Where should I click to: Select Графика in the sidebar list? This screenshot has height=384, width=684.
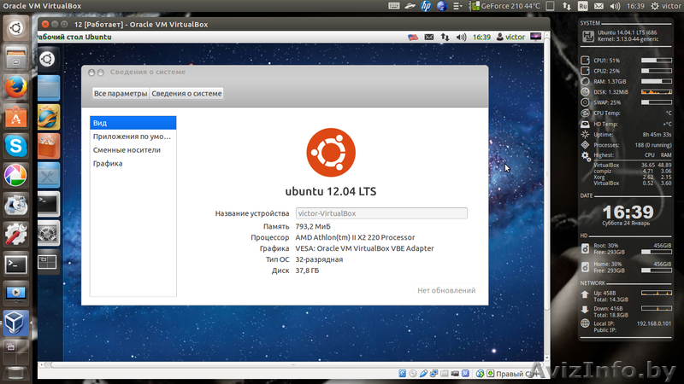[x=133, y=163]
